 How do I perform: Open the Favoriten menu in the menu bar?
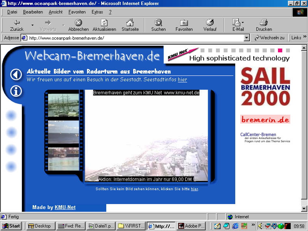pos(77,12)
